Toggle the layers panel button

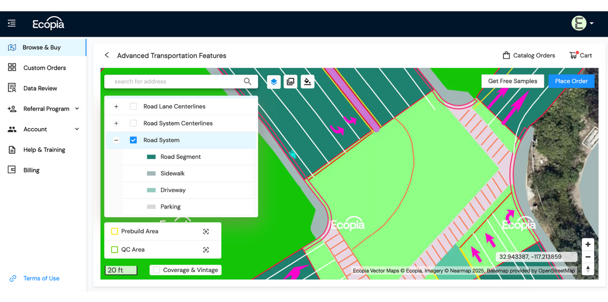[274, 82]
